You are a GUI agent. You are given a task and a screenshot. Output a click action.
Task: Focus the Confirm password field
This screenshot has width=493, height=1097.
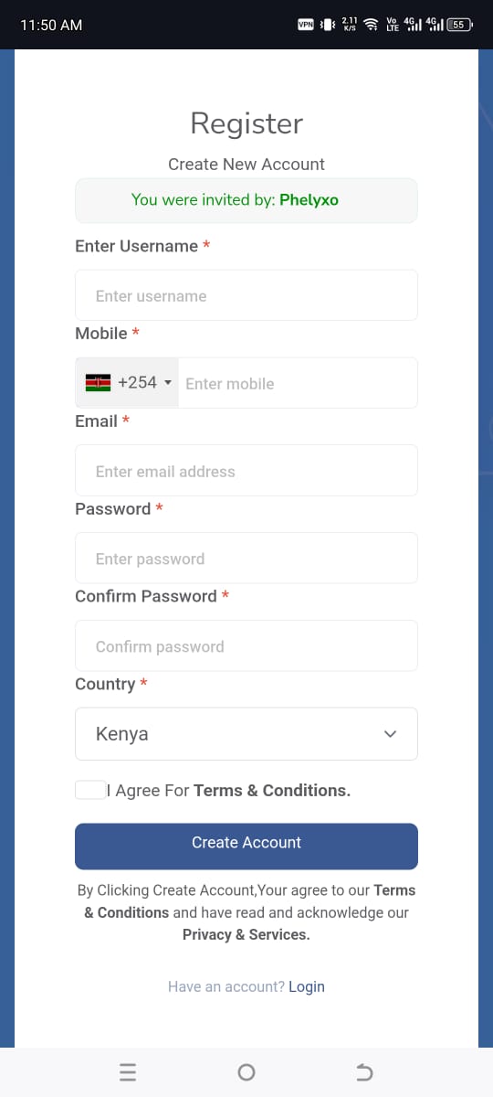(246, 646)
